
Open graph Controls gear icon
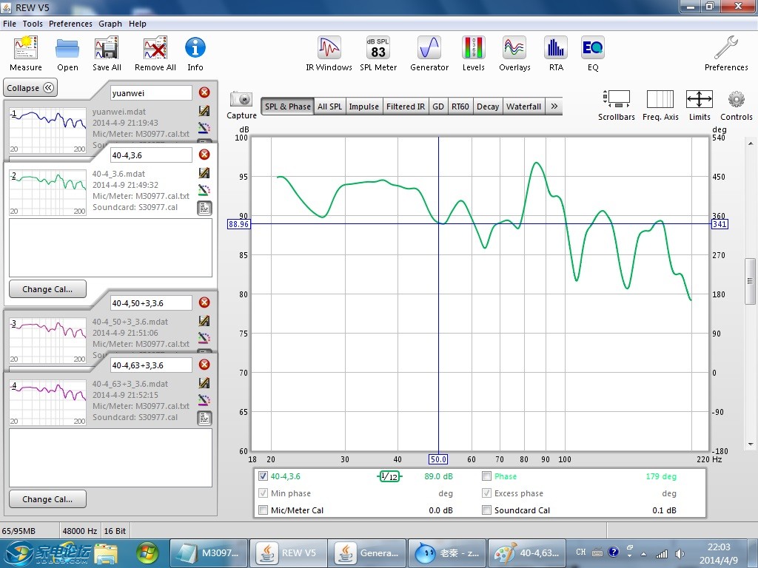pos(737,105)
